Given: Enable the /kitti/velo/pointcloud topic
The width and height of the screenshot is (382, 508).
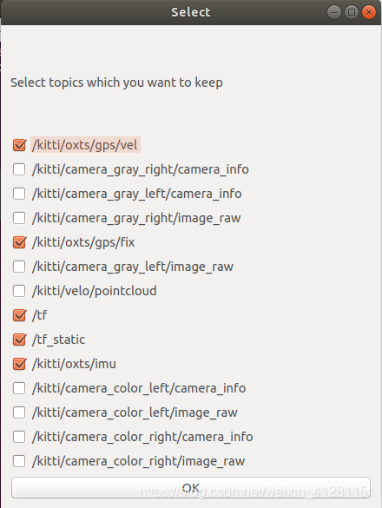Looking at the screenshot, I should click(x=19, y=291).
